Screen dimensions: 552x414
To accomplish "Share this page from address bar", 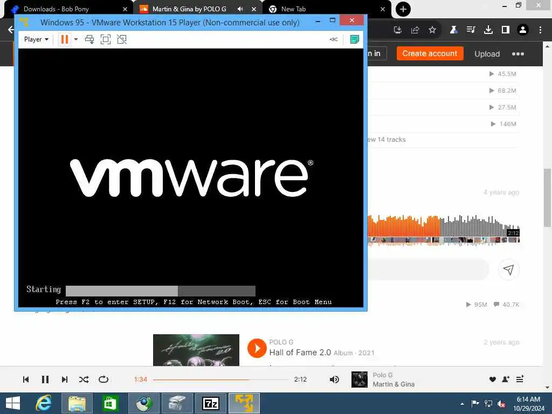I will 415,30.
